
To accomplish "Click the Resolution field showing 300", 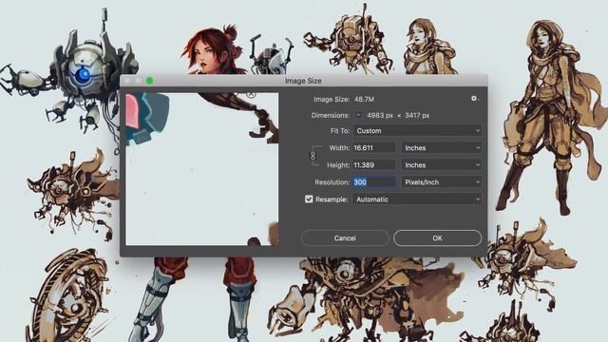I will (x=374, y=181).
